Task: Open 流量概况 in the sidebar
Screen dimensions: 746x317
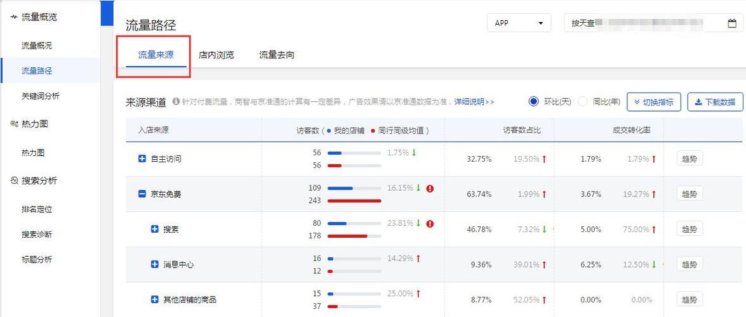Action: point(37,46)
